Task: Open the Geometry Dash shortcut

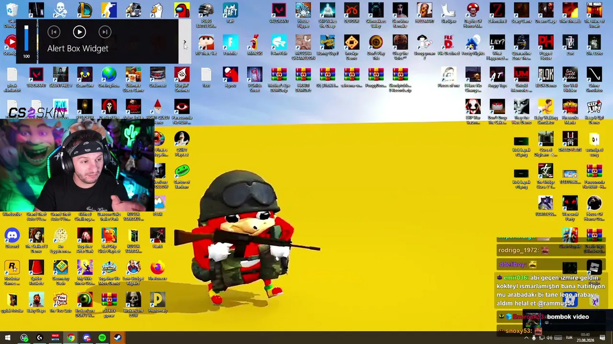Action: 60,272
